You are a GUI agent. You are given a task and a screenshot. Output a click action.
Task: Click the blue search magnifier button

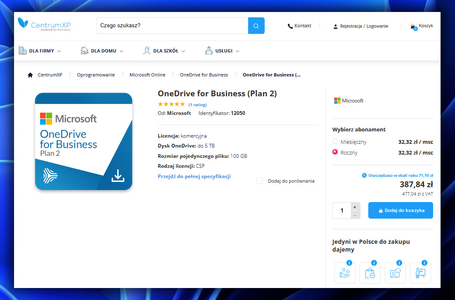[x=256, y=26]
